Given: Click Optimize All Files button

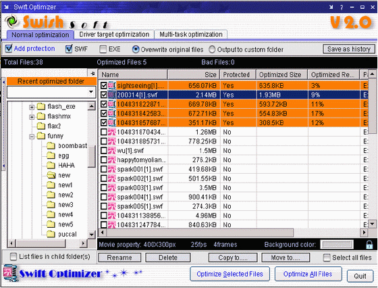Looking at the screenshot, I should point(308,274).
